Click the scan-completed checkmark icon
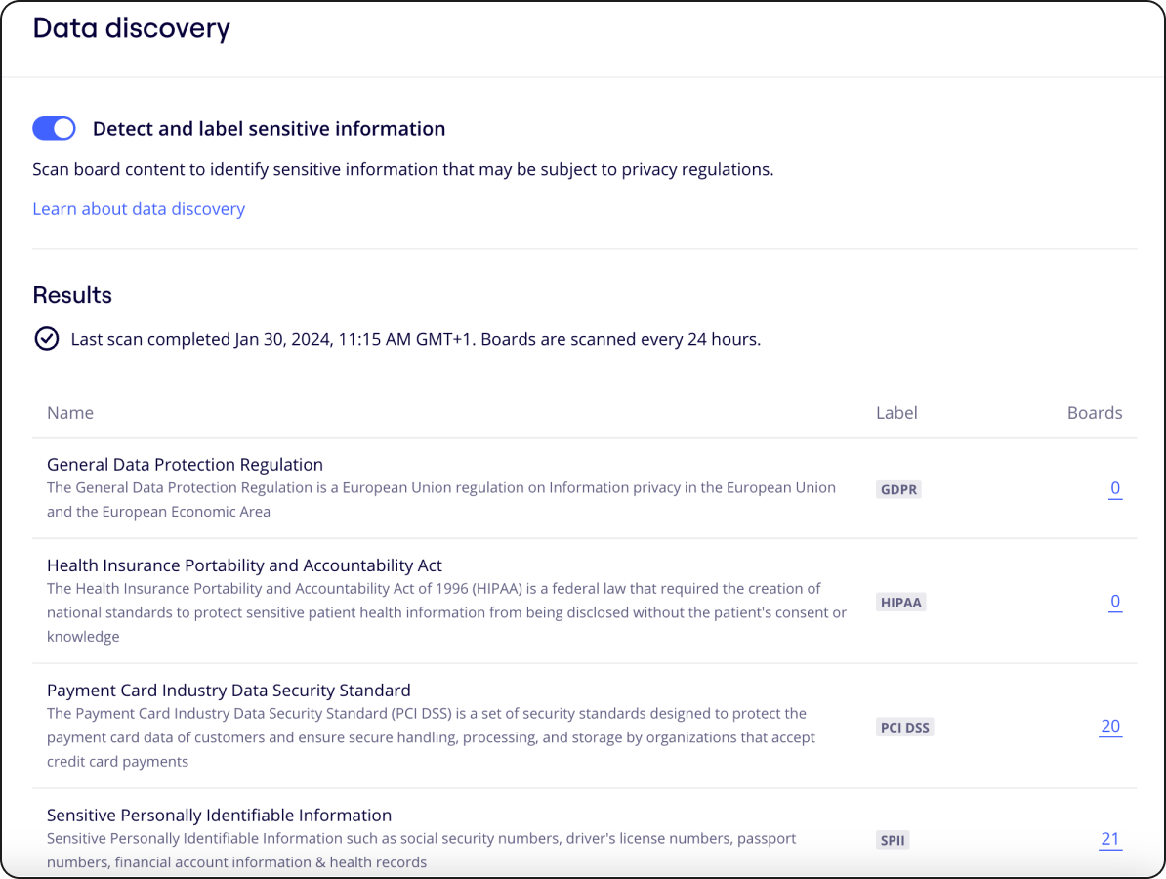Screen dimensions: 1166x879 point(47,339)
